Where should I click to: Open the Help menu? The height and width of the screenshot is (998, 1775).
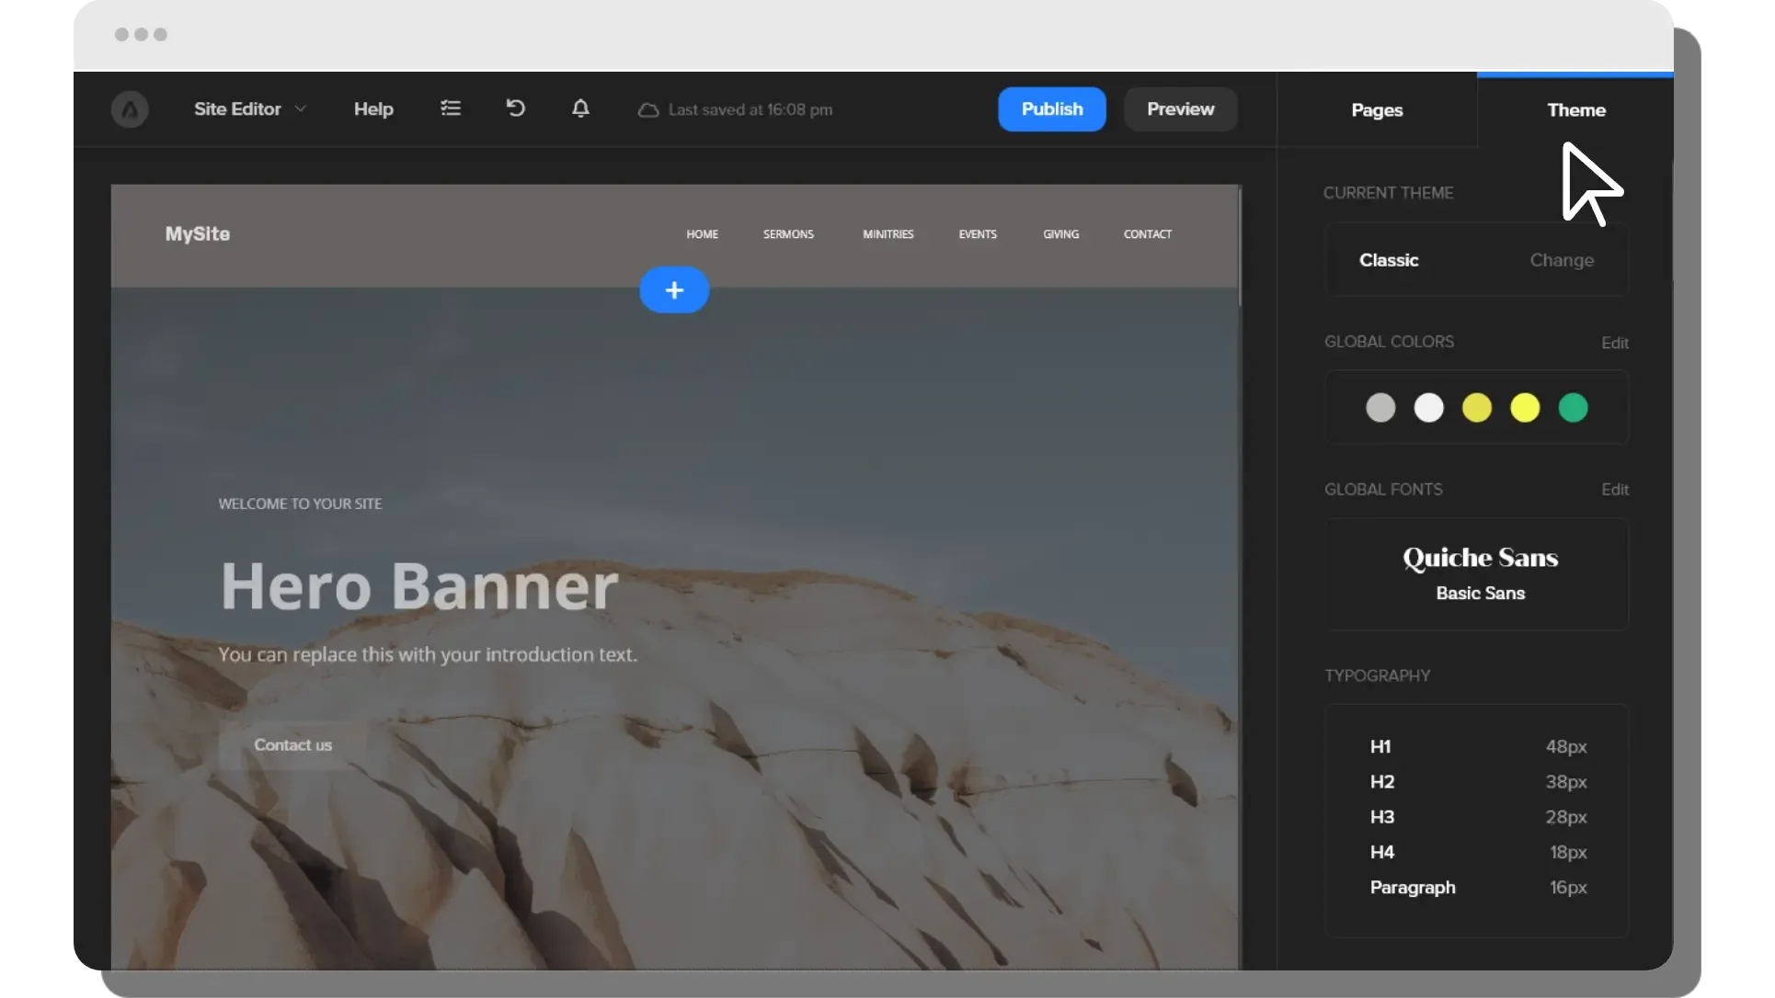click(373, 108)
